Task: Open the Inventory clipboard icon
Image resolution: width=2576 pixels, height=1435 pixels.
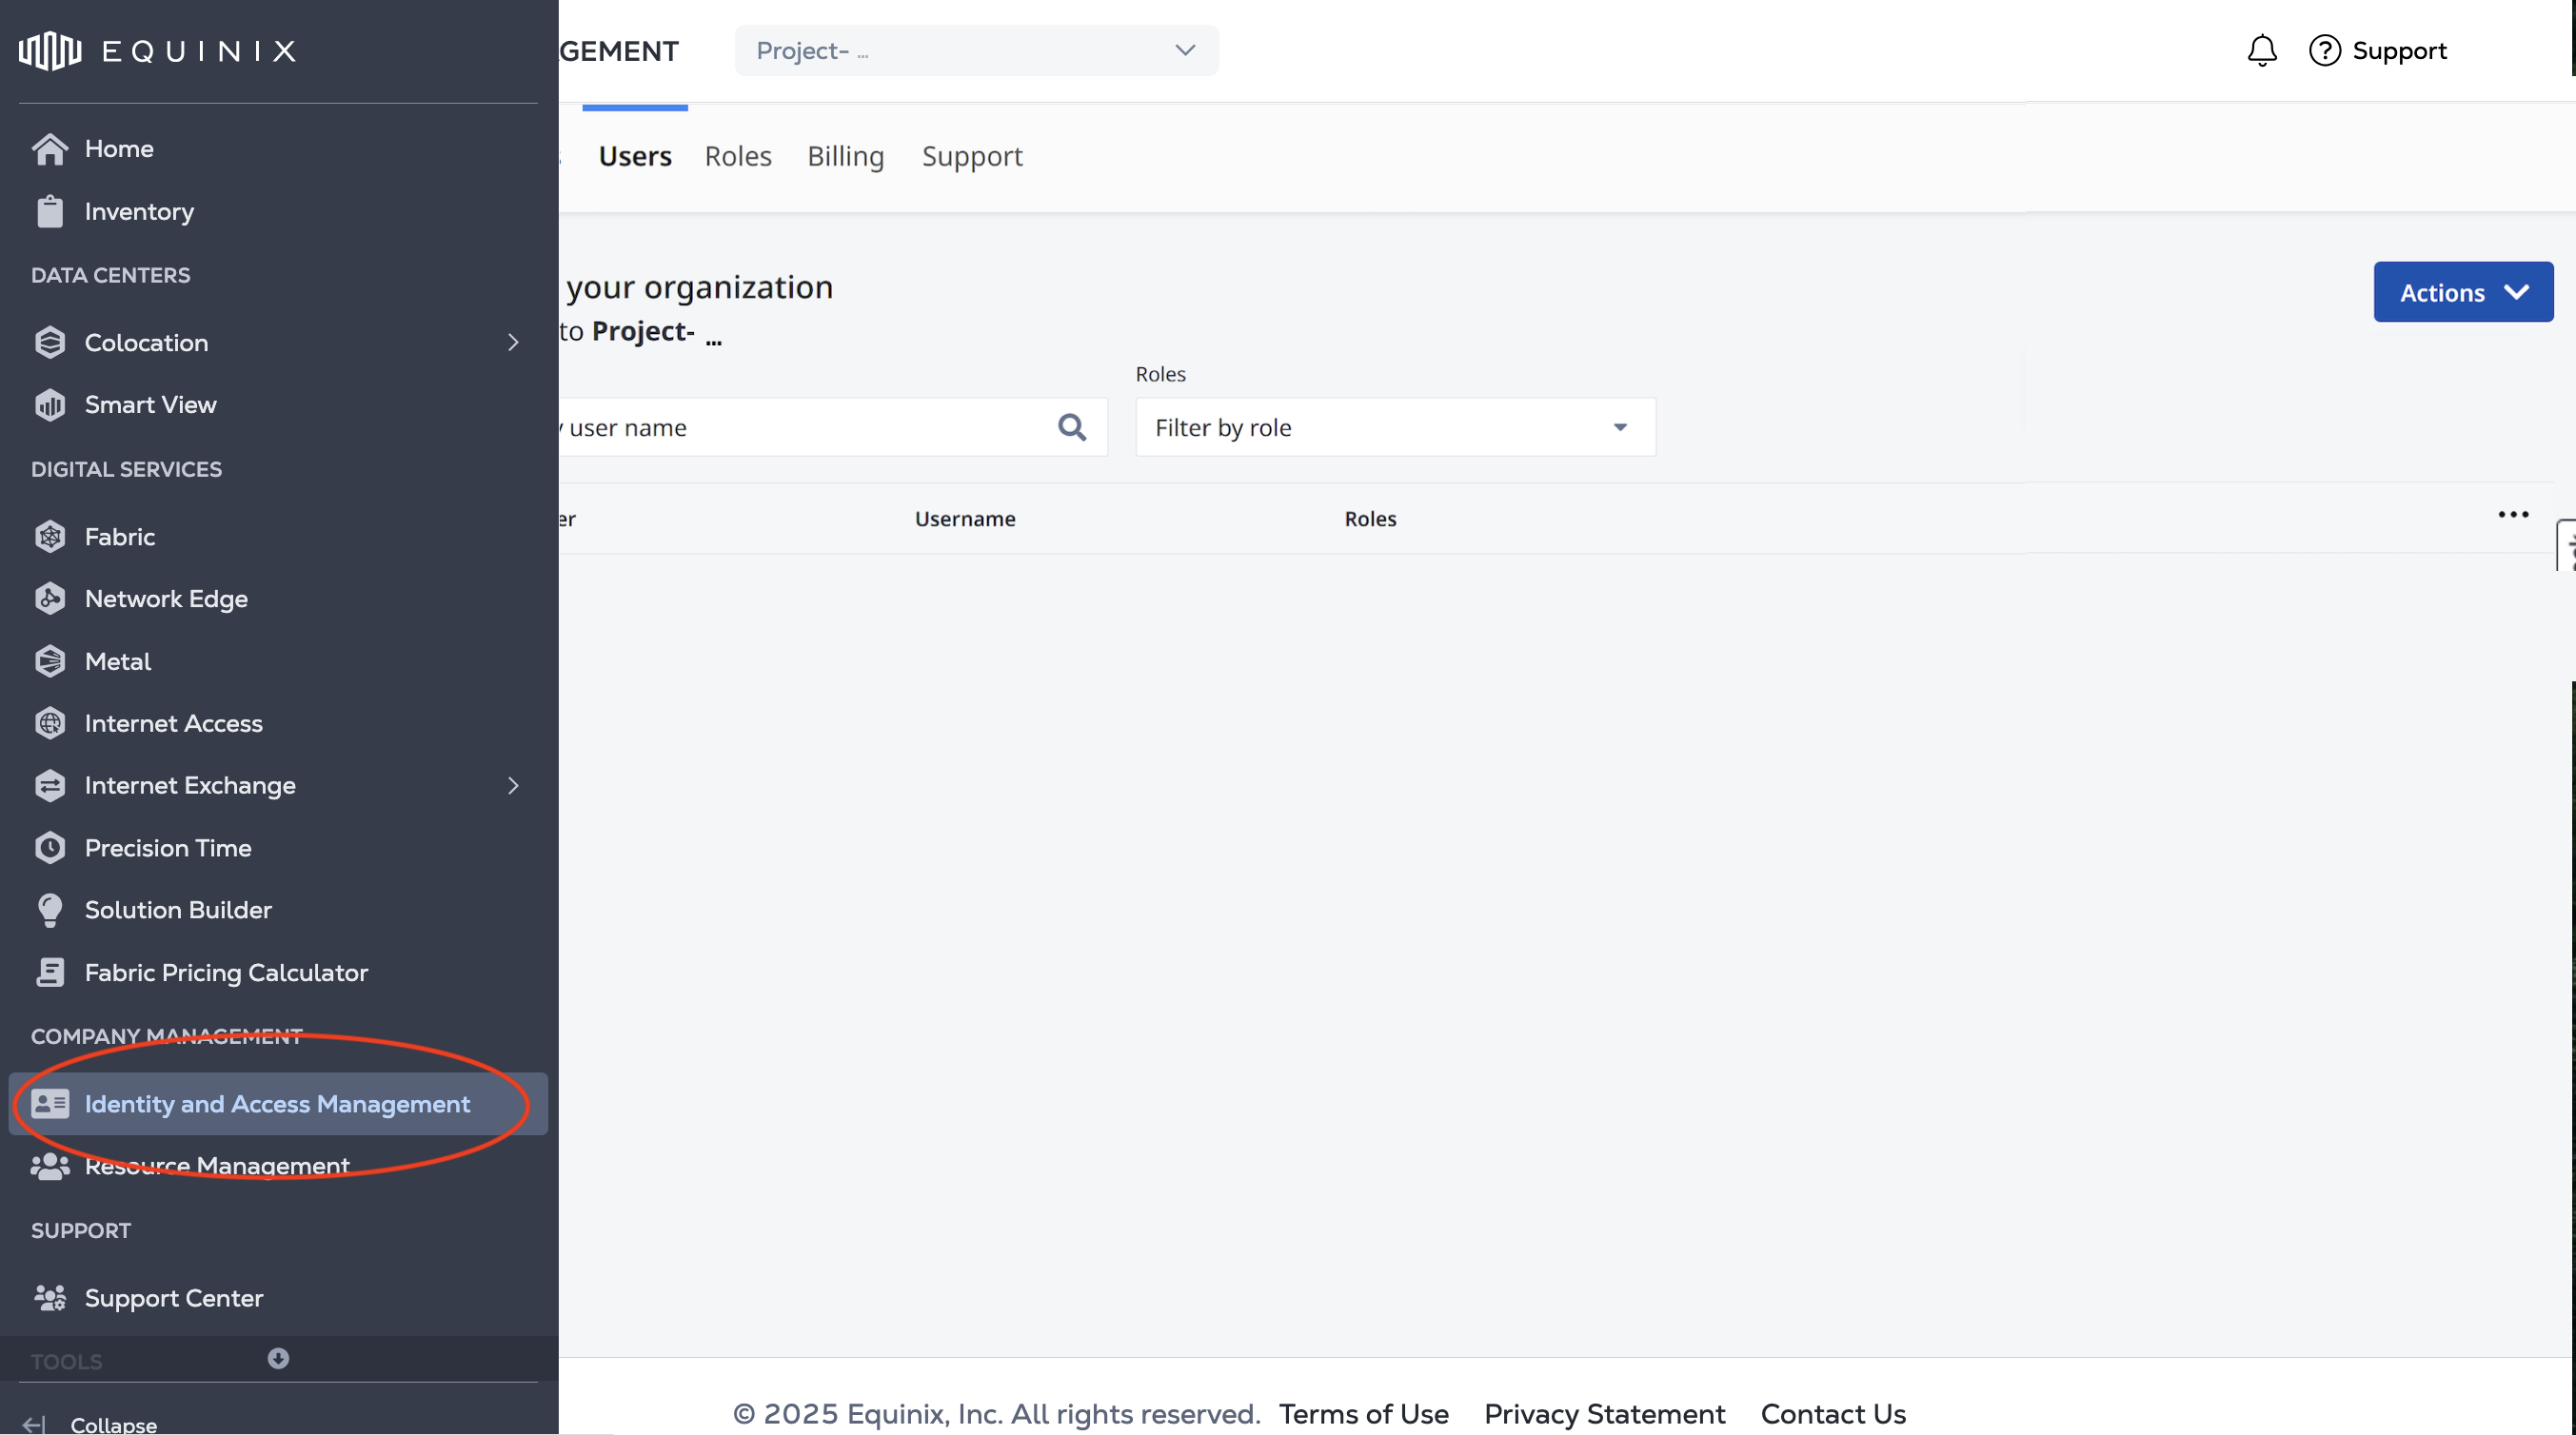Action: coord(50,211)
